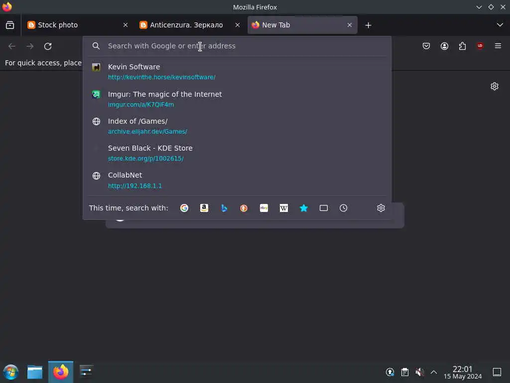
Task: Search this time with DuckDuckGo
Action: (244, 208)
